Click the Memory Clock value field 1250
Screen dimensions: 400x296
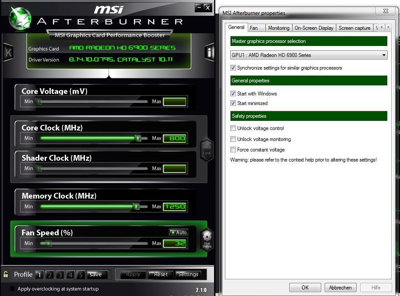pos(175,206)
